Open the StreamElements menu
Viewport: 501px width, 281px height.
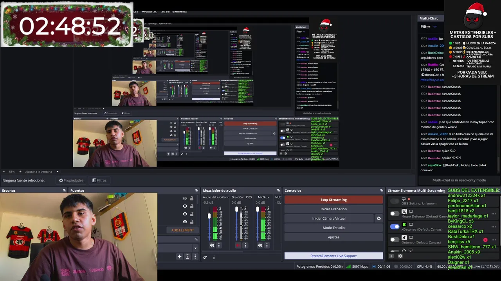[174, 11]
